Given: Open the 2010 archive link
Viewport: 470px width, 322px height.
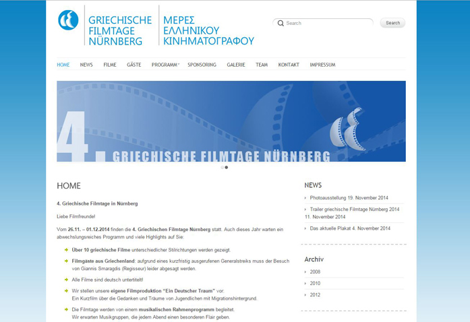Looking at the screenshot, I should (315, 283).
